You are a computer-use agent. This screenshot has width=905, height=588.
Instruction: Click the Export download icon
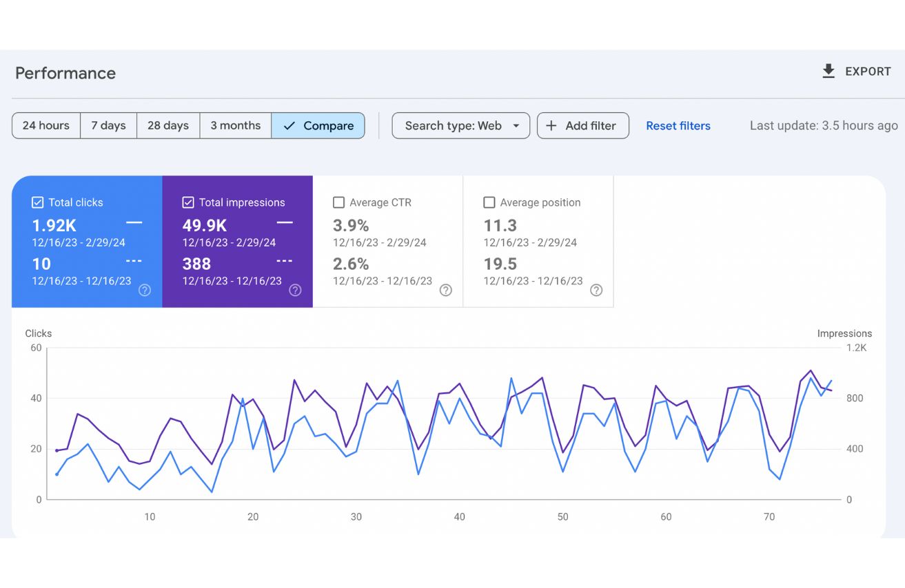pos(828,71)
